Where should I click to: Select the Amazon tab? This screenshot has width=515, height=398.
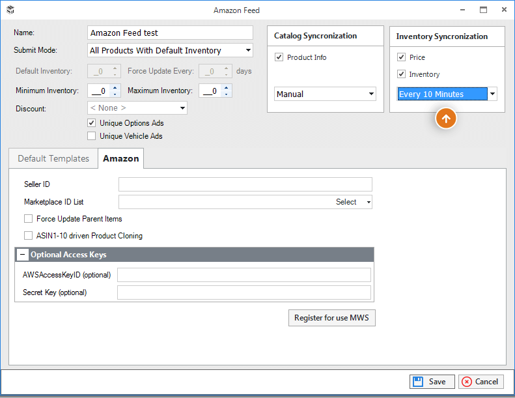[121, 158]
